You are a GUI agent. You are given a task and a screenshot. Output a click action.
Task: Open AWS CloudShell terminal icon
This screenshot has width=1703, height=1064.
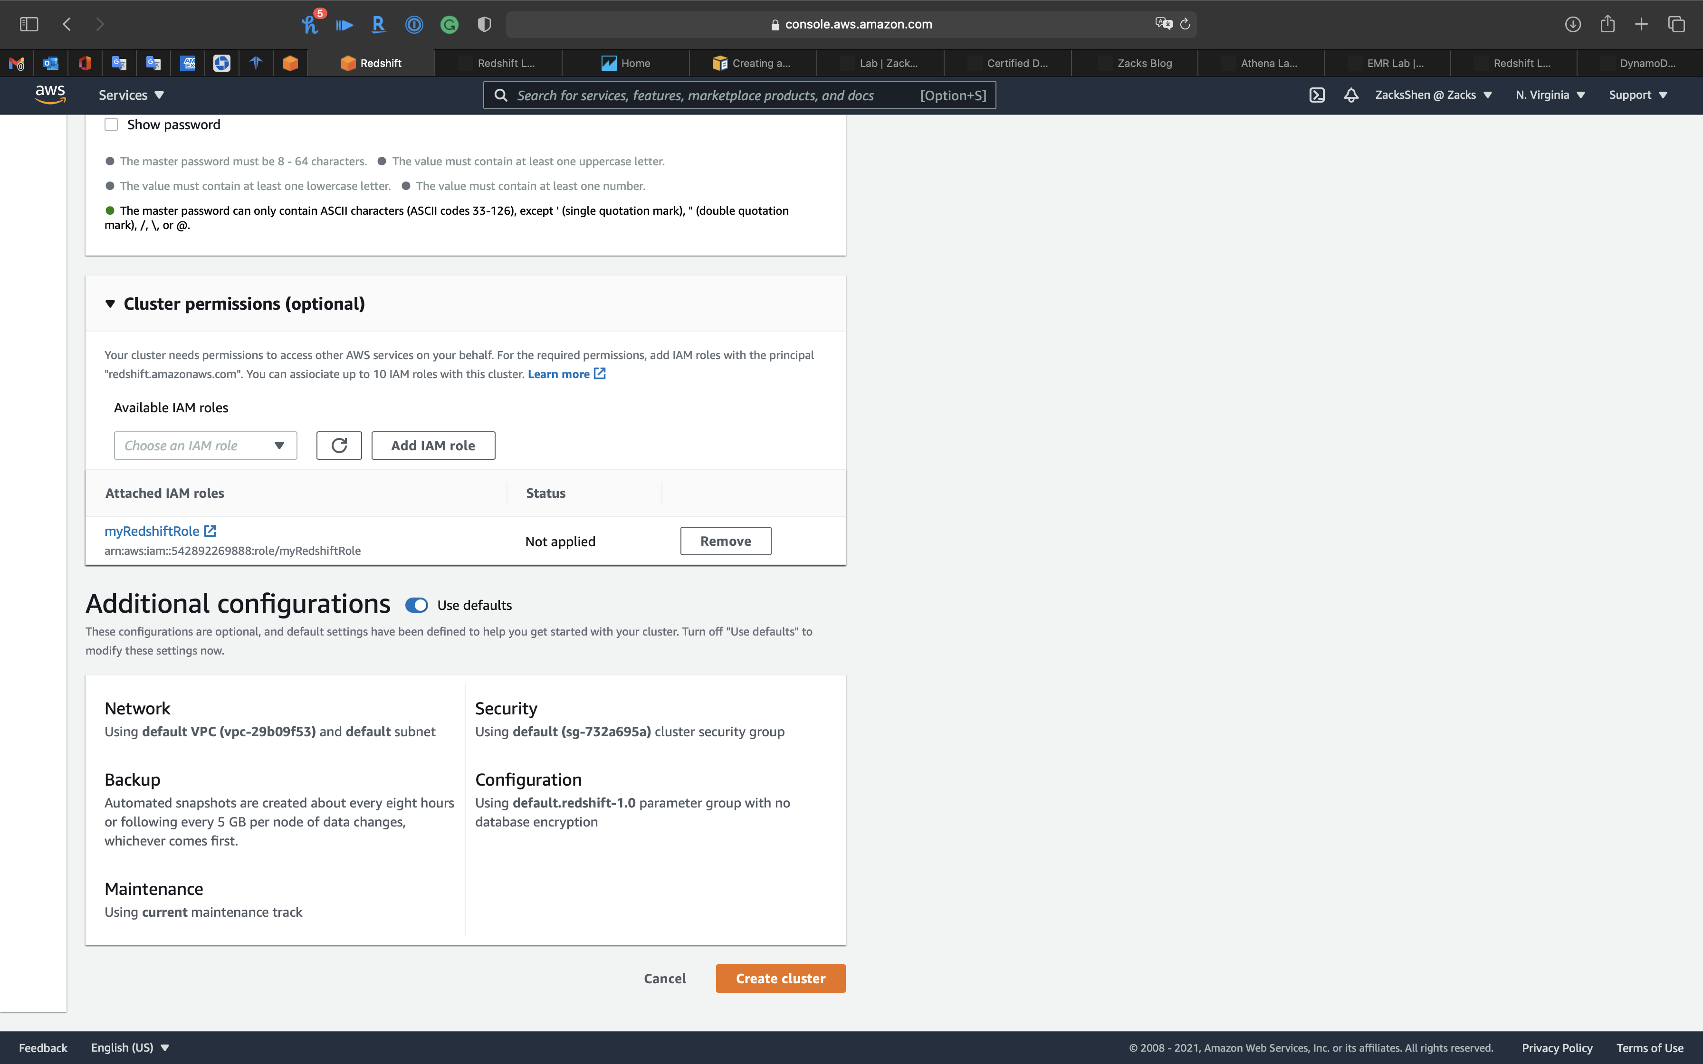click(x=1317, y=95)
